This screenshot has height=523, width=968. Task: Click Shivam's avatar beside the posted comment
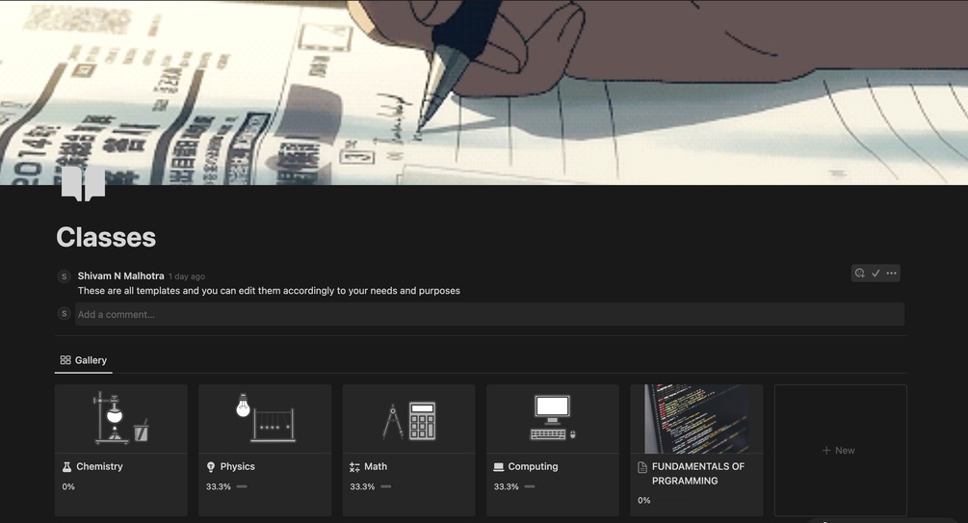pyautogui.click(x=64, y=276)
